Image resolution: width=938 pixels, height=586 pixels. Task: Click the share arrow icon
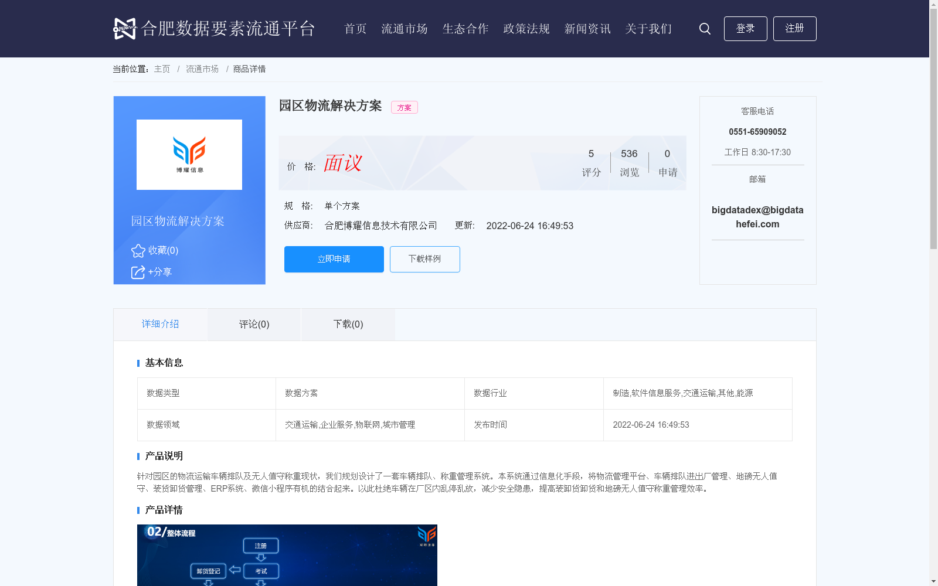click(138, 272)
